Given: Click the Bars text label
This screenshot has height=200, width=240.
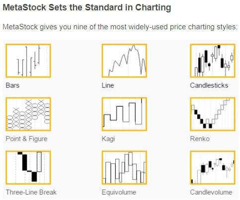Looking at the screenshot, I should [x=12, y=85].
